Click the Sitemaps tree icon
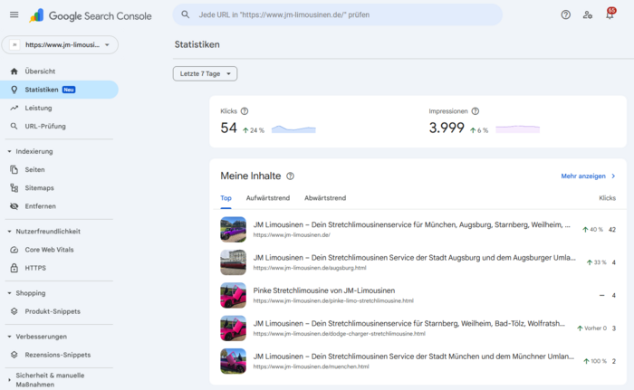The height and width of the screenshot is (390, 634). pos(14,188)
